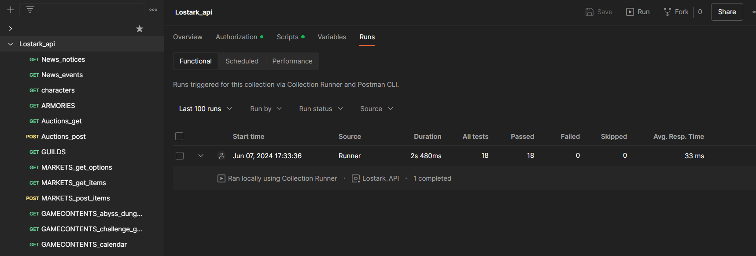Switch to the Overview tab
Screen dimensions: 756x256
click(188, 37)
